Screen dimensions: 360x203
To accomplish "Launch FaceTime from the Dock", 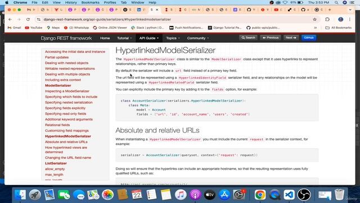I will [x=64, y=195].
